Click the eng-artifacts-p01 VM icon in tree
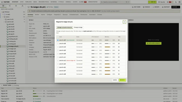The width and height of the screenshot is (182, 102). (7, 37)
